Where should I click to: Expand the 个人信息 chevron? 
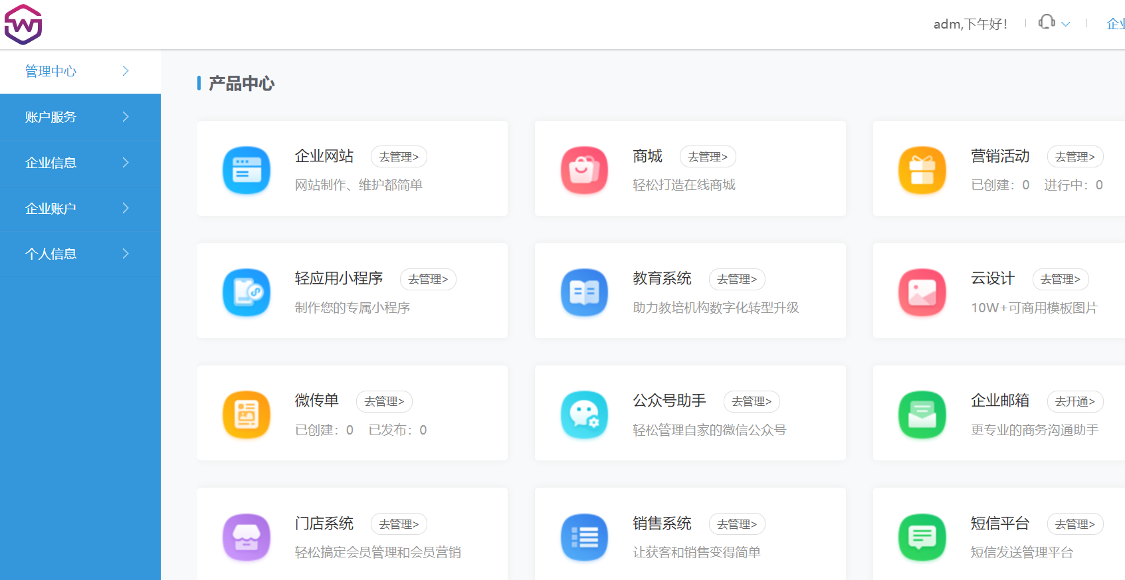coord(126,253)
